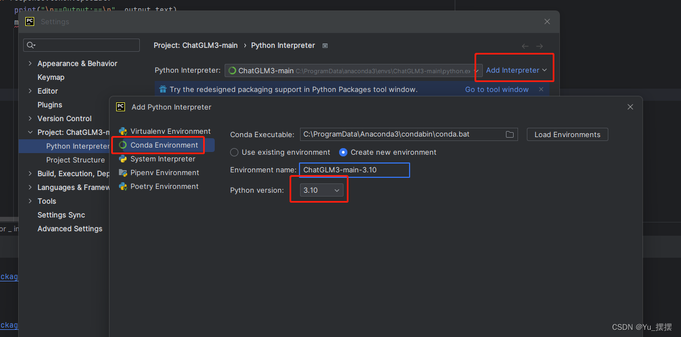681x337 pixels.
Task: Open the Python Interpreter combo box
Action: point(353,70)
